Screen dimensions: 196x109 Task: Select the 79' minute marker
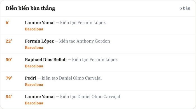[x=9, y=78]
